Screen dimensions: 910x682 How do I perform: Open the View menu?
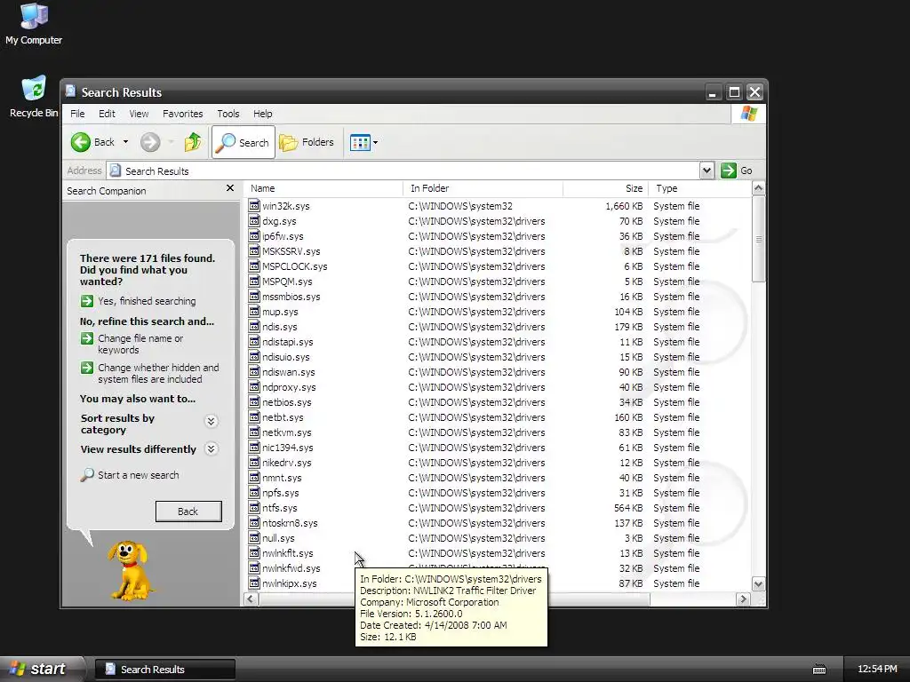click(139, 114)
